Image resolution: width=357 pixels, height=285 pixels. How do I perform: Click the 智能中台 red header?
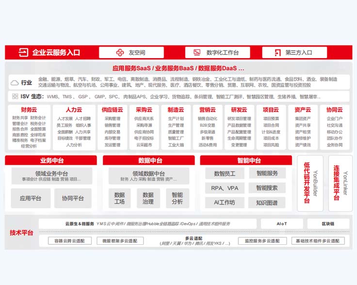[x=246, y=160]
